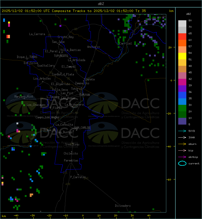The width and height of the screenshot is (202, 219).
Task: Click the Tres_Esqu label
Action: (x=72, y=144)
